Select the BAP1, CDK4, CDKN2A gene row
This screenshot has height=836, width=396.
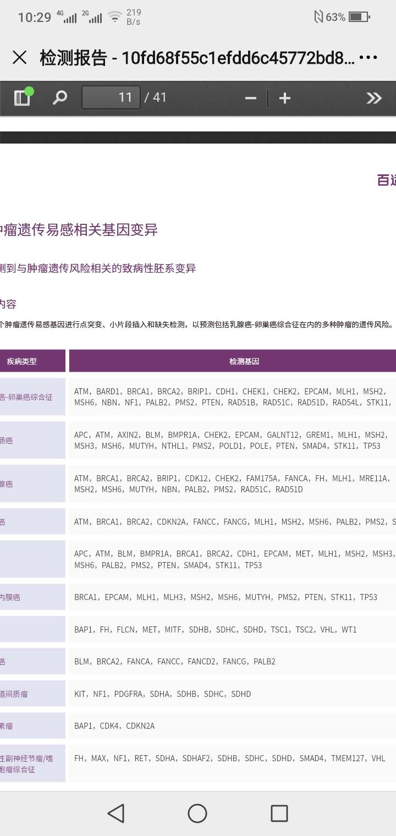114,725
